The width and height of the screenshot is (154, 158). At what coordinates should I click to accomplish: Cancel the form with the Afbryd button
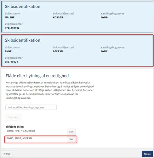coord(7,154)
